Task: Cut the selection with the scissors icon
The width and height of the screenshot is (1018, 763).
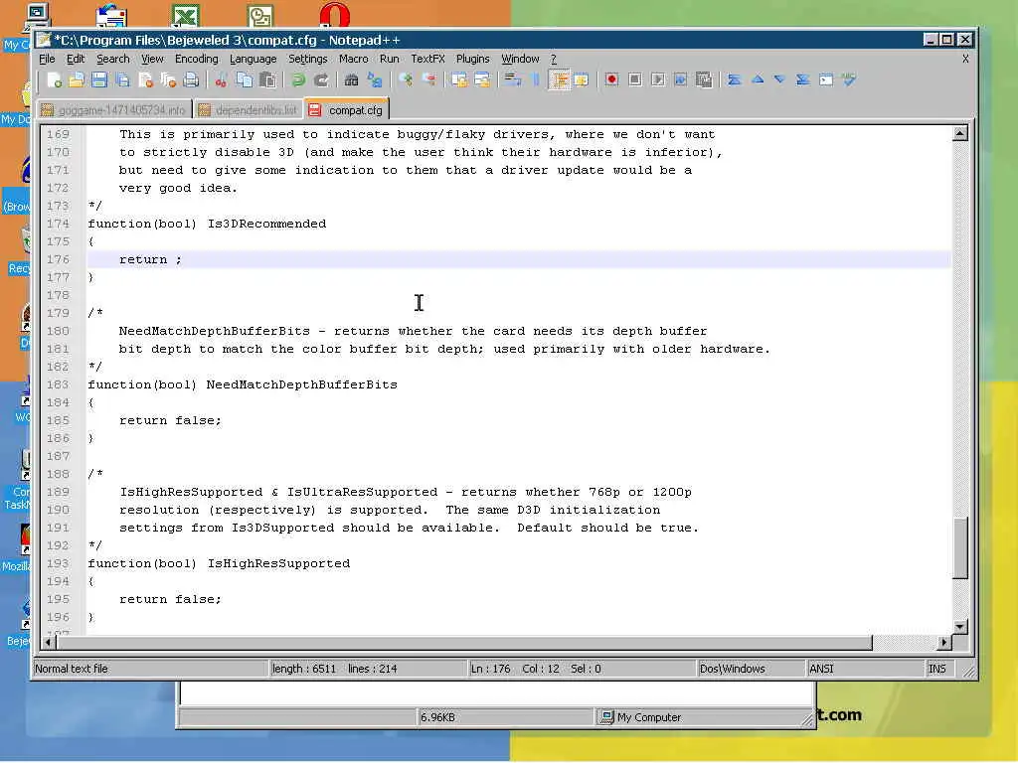Action: [222, 79]
